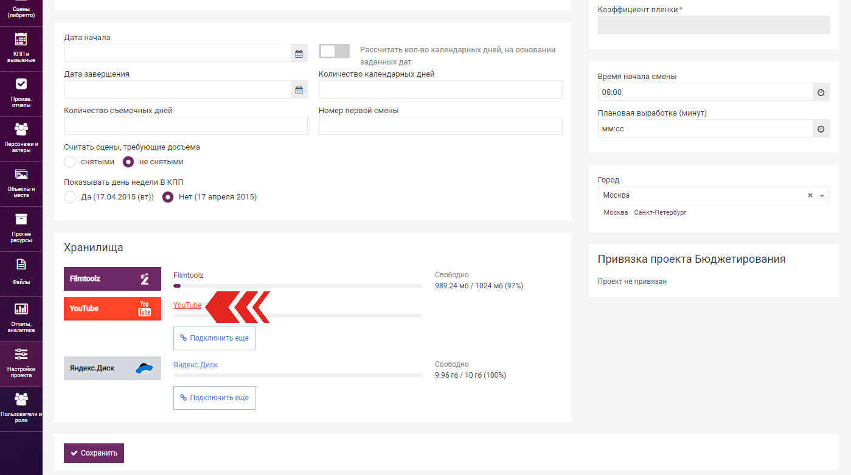This screenshot has width=851, height=475.
Task: Click Количество календарных дней field
Action: [x=440, y=90]
